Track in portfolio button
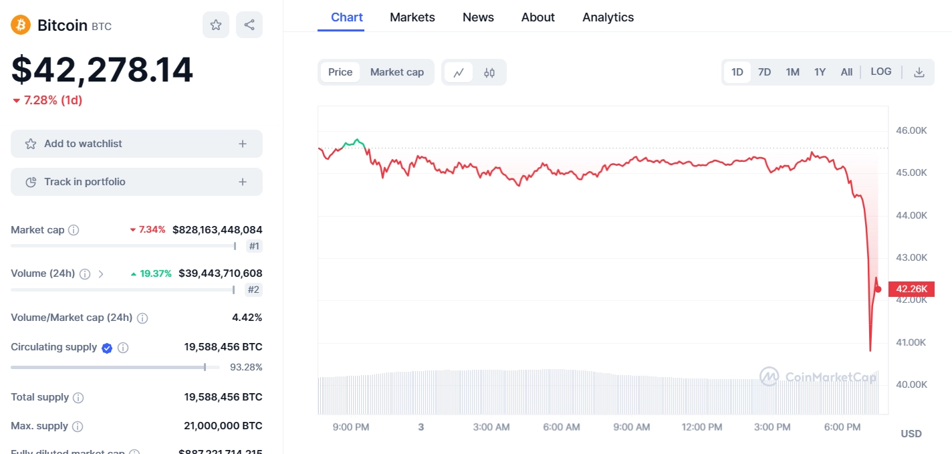Screen dimensions: 952x454 tap(136, 182)
